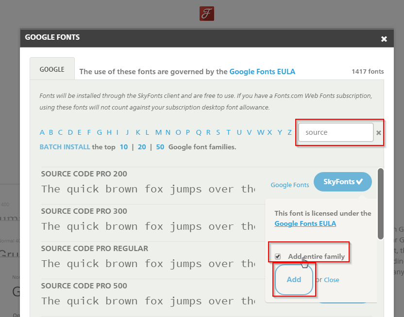Click the red F logo icon

pyautogui.click(x=206, y=14)
